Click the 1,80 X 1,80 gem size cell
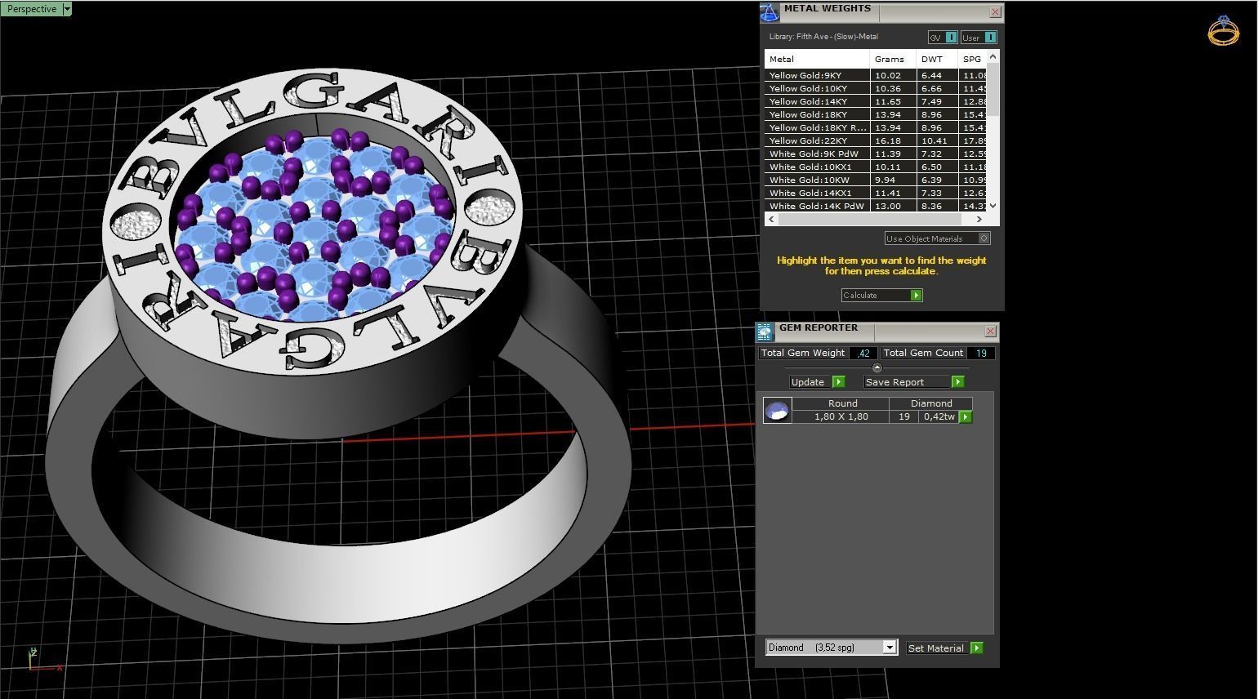 click(841, 416)
